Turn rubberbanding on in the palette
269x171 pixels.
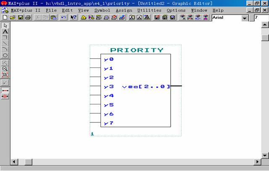tap(5, 91)
